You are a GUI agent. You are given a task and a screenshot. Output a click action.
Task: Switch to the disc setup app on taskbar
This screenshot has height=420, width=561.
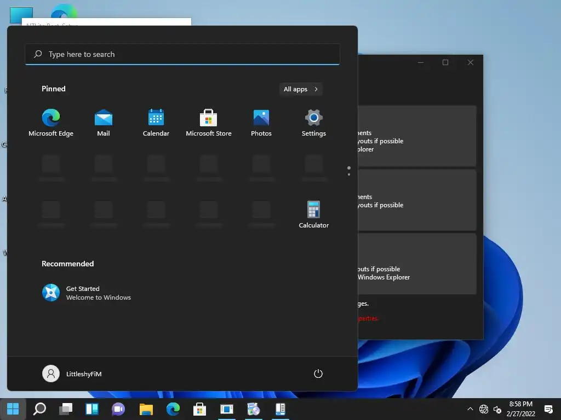[254, 409]
